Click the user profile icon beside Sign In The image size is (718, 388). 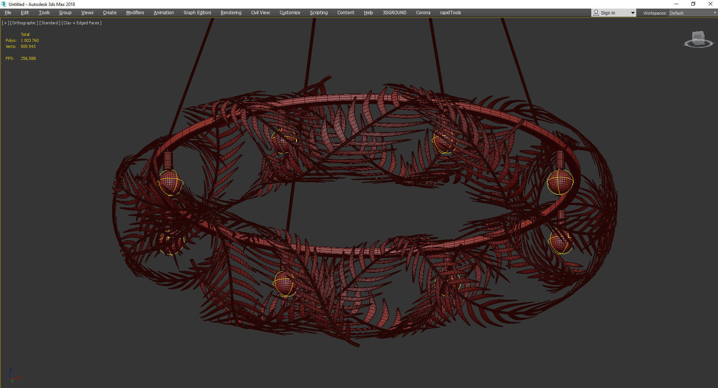596,13
